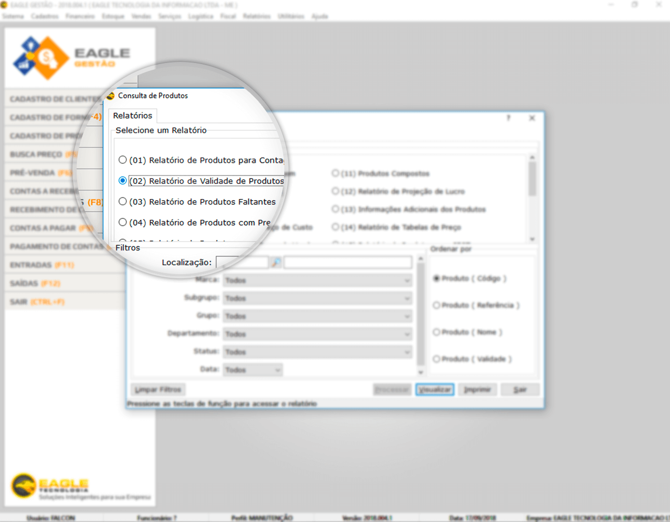The width and height of the screenshot is (670, 522).
Task: Order by Produto (Referência)
Action: pyautogui.click(x=476, y=305)
